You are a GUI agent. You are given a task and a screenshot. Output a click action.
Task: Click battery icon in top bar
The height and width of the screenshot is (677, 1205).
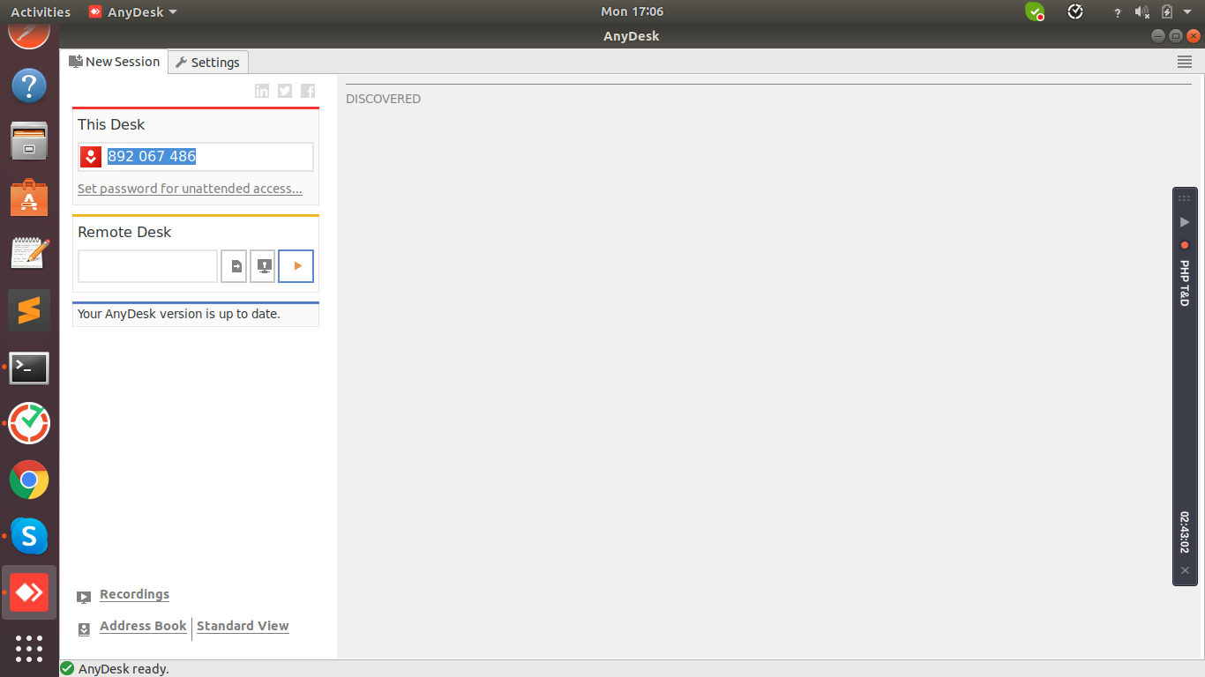(x=1167, y=12)
